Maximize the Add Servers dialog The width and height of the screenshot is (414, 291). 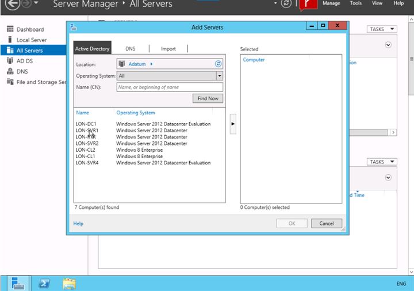coord(323,26)
